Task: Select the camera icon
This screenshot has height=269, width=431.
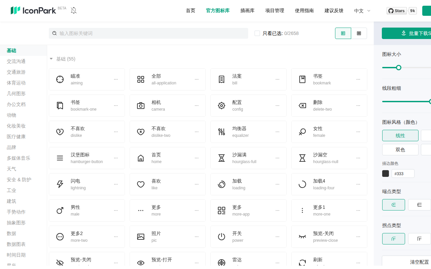Action: pos(141,106)
